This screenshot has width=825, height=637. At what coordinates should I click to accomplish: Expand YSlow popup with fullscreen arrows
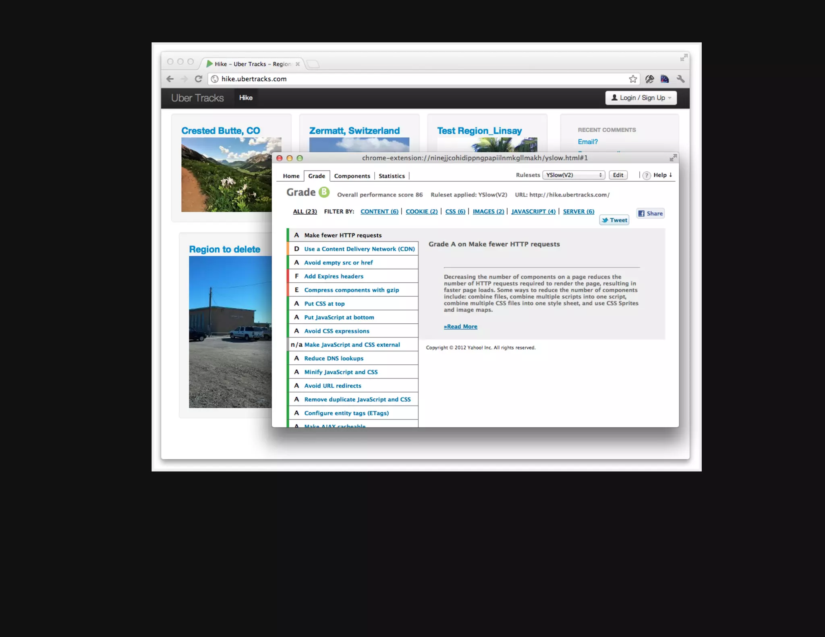click(x=673, y=158)
